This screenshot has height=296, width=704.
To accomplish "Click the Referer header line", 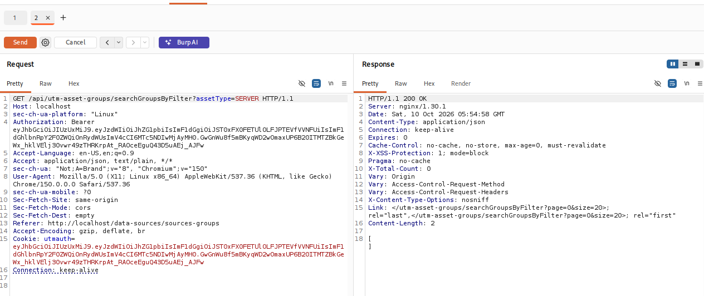I will click(116, 223).
